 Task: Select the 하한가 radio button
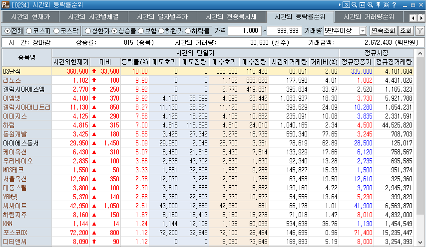pos(161,31)
